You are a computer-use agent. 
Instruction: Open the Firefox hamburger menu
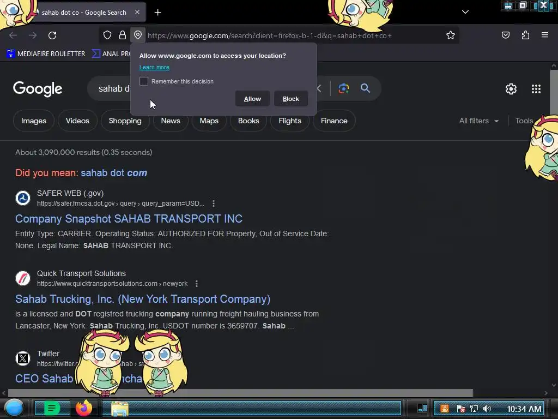[545, 35]
